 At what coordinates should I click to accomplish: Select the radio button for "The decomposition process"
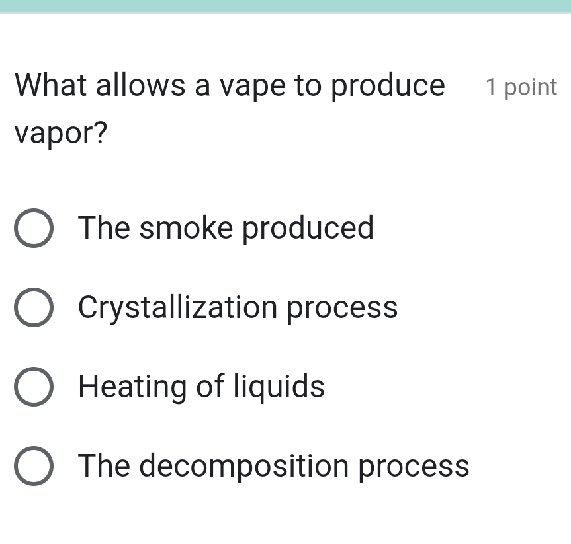34,466
